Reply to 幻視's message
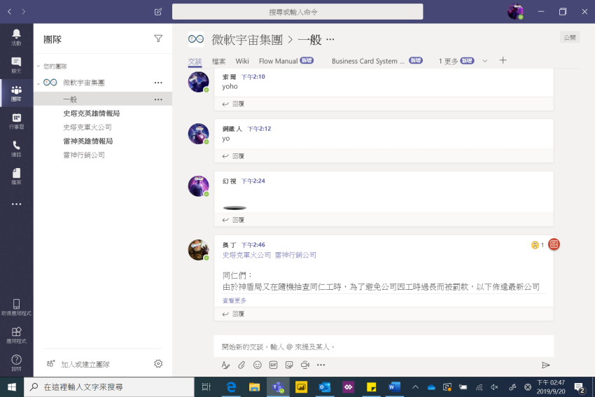This screenshot has width=595, height=397. [x=233, y=220]
